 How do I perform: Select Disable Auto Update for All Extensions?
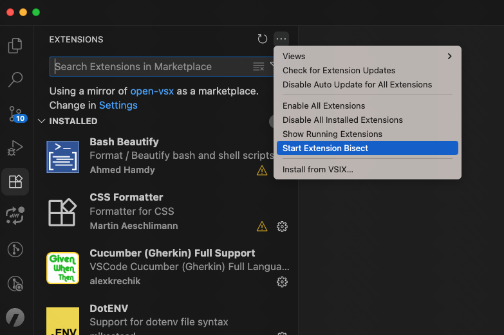(357, 85)
